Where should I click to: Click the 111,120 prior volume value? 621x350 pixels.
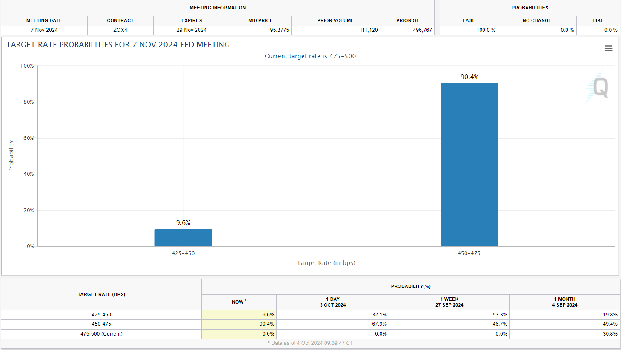pos(368,30)
